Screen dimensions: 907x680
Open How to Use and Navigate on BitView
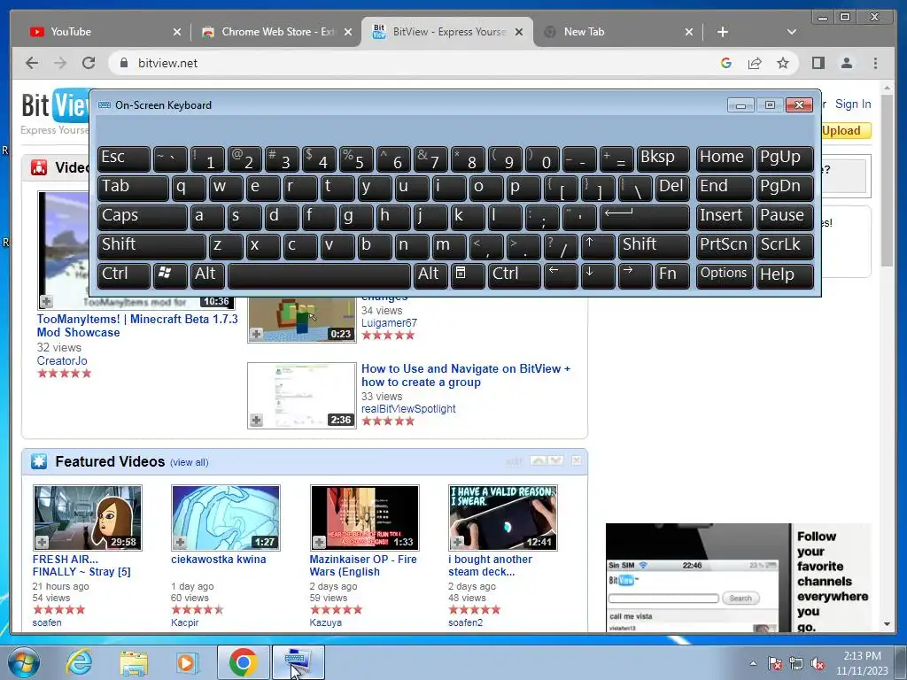tap(466, 375)
